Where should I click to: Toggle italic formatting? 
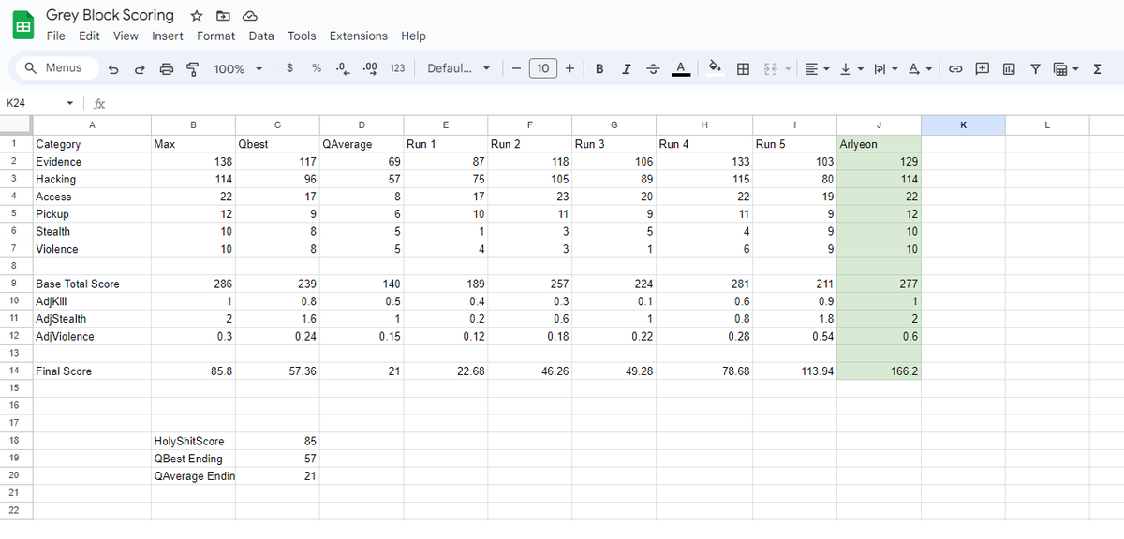(x=627, y=68)
